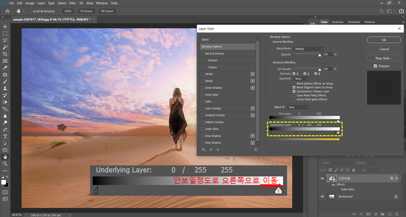Uncheck Blend Clipped Layers as Group
The height and width of the screenshot is (217, 406).
(294, 87)
